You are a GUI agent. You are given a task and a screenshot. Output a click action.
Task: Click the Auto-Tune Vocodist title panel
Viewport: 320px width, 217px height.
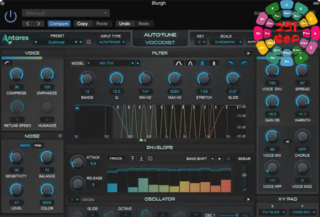pyautogui.click(x=160, y=38)
